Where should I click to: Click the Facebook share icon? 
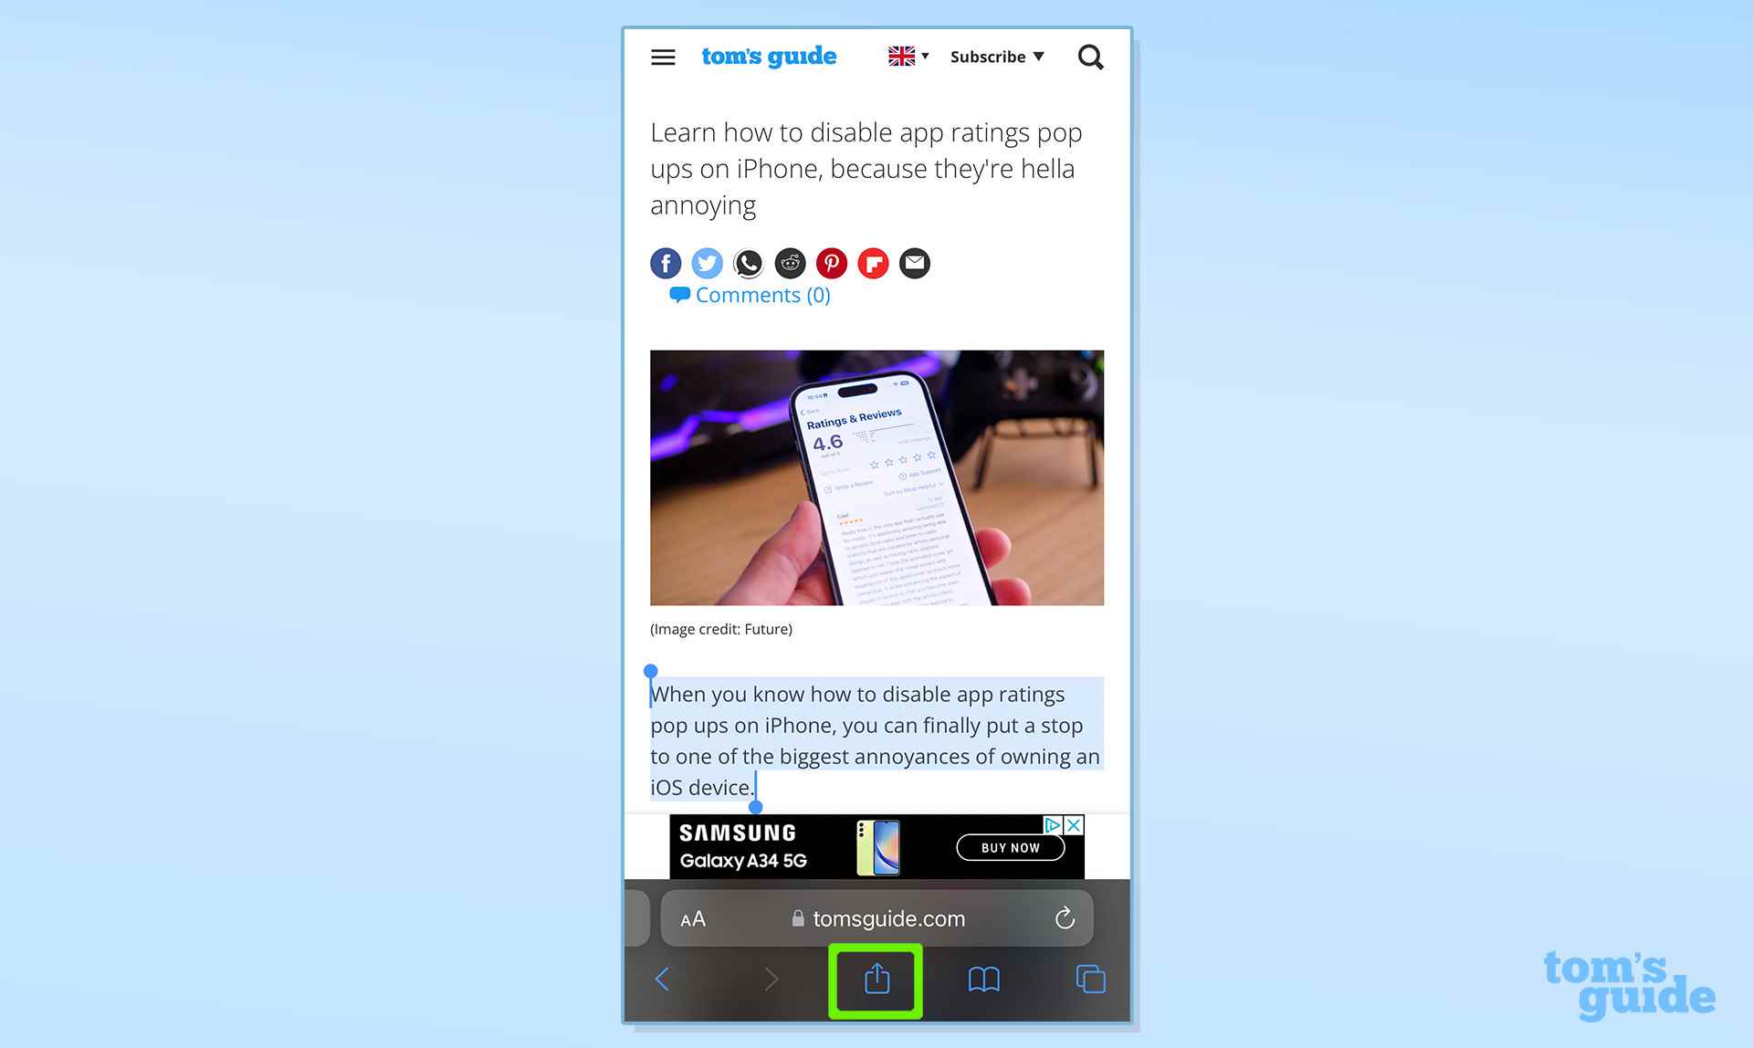665,262
